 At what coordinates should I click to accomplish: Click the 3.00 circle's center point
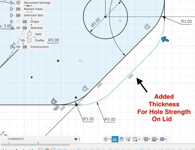(x=105, y=17)
